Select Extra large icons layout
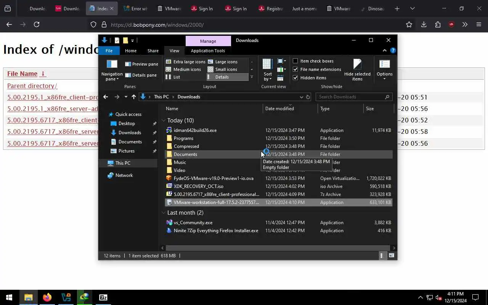 click(186, 62)
